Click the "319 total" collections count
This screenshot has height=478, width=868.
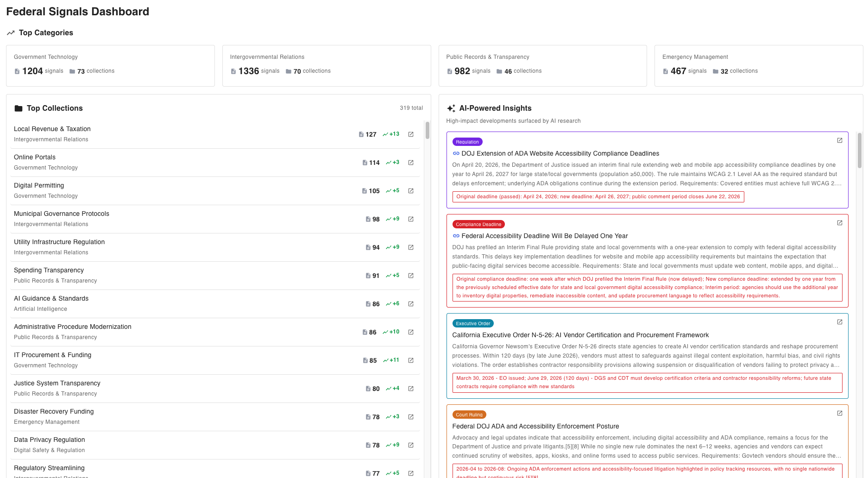pos(411,108)
